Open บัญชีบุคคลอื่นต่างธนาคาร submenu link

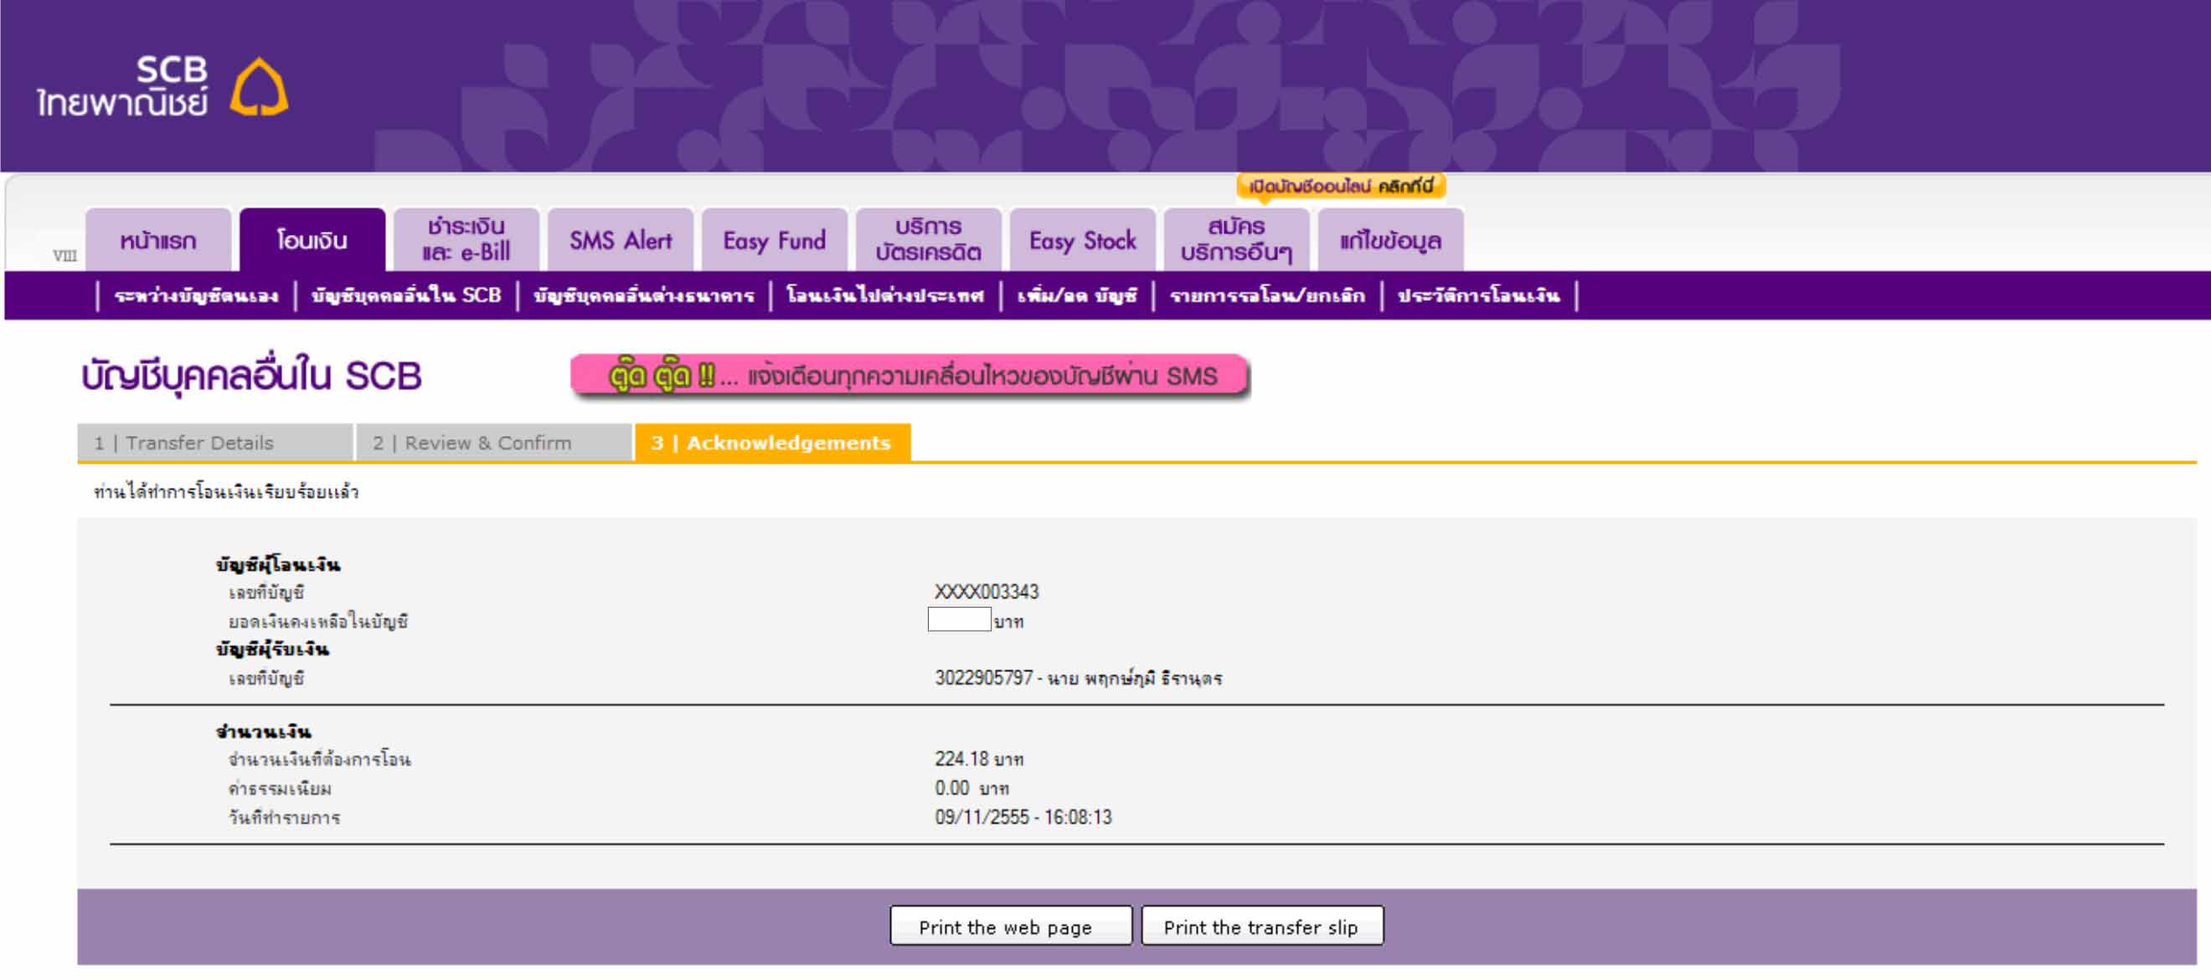point(644,295)
